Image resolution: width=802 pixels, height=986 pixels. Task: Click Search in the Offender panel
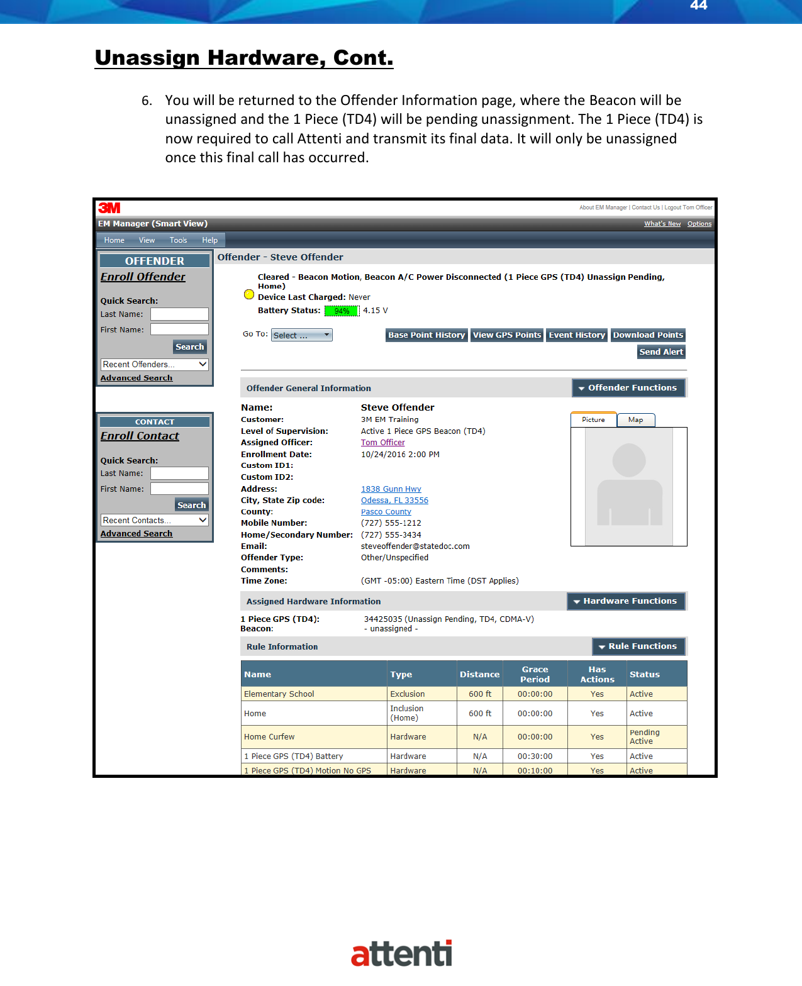(x=190, y=346)
